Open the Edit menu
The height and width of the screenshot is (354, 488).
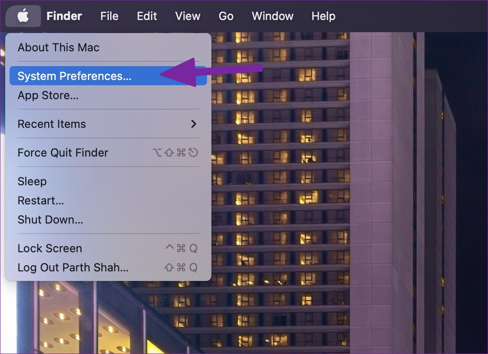pos(147,16)
